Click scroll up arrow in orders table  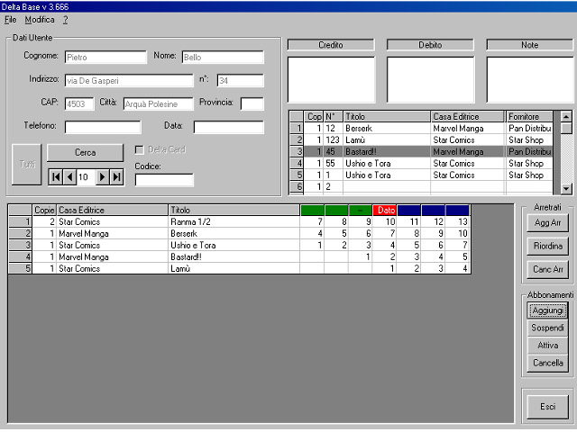pos(566,117)
